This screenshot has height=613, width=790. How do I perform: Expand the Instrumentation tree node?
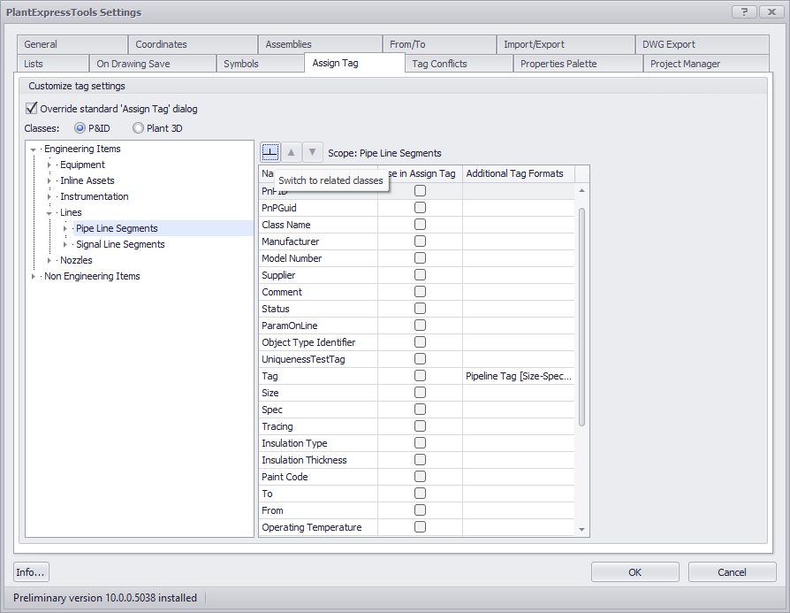(49, 196)
